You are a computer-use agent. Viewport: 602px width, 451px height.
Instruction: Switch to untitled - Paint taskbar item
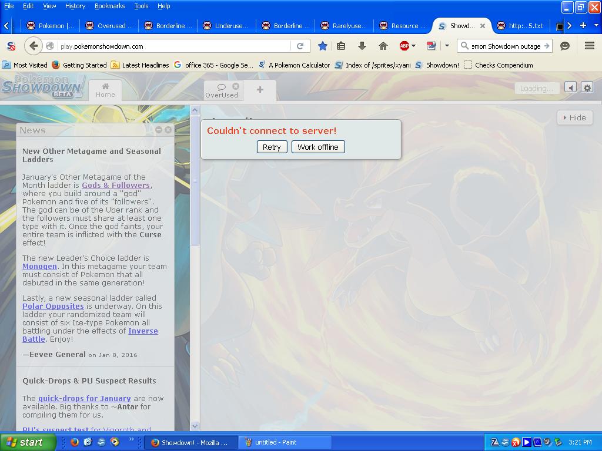[x=285, y=442]
